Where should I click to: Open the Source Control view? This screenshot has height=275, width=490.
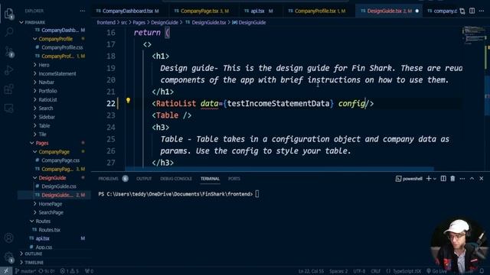click(9, 51)
